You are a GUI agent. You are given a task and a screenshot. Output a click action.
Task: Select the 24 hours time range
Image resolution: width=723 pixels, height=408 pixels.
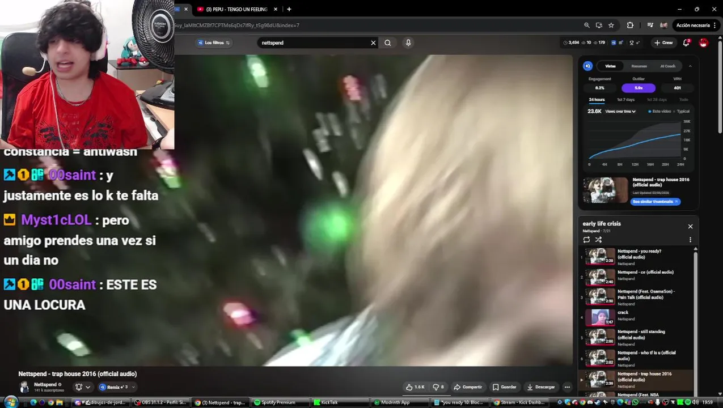click(597, 100)
